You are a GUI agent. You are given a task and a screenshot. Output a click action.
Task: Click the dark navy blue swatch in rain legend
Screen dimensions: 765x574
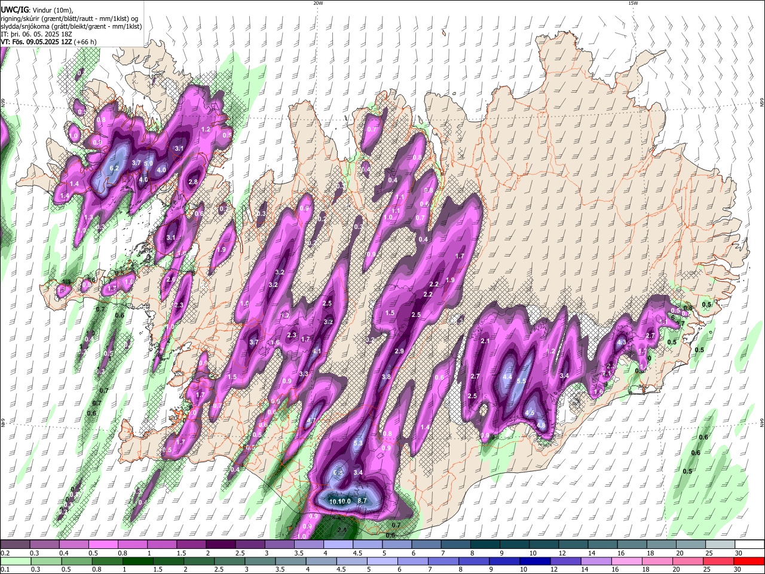point(535,561)
